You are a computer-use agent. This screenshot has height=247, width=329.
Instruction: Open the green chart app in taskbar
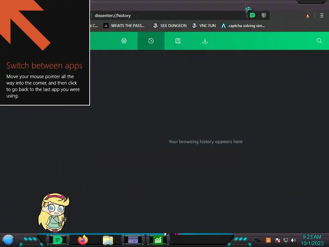coord(158,240)
